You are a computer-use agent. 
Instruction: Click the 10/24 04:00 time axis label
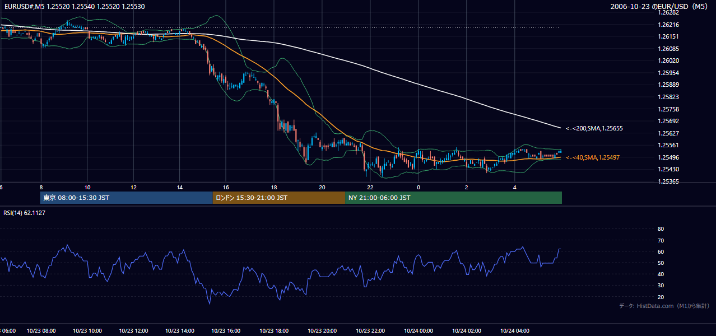click(x=515, y=331)
